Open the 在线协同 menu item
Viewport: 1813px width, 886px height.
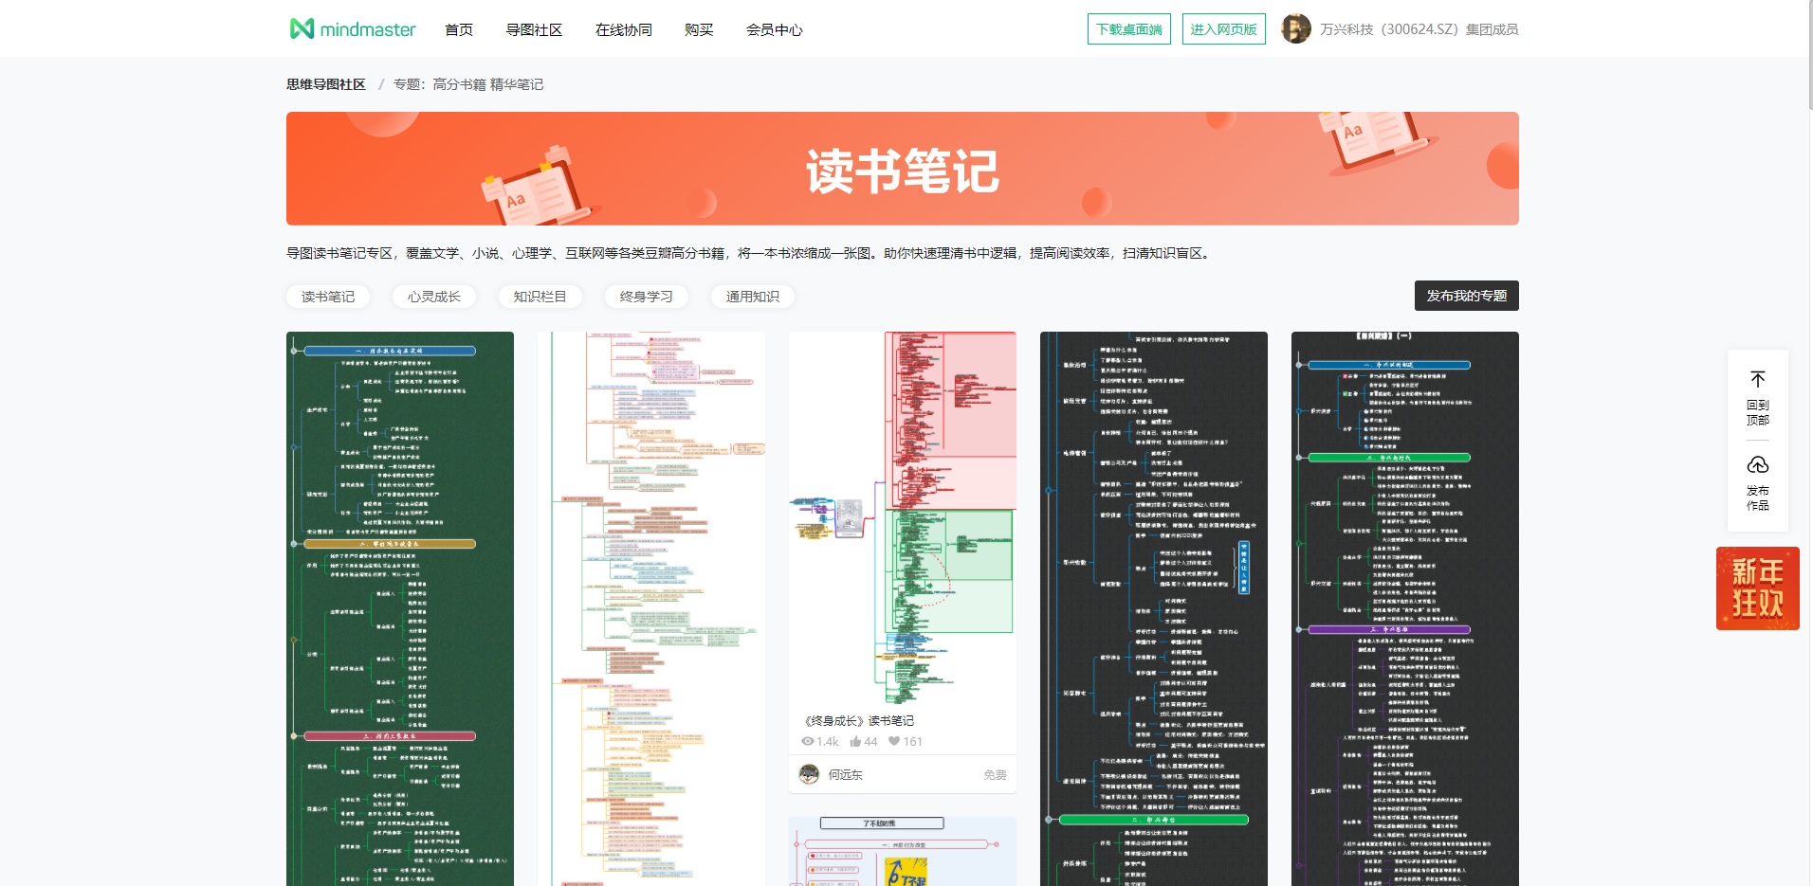point(623,29)
